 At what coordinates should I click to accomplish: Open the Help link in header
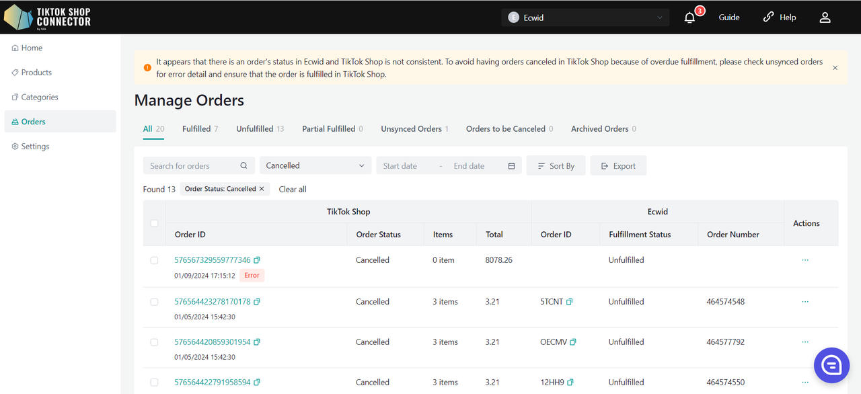coord(780,17)
